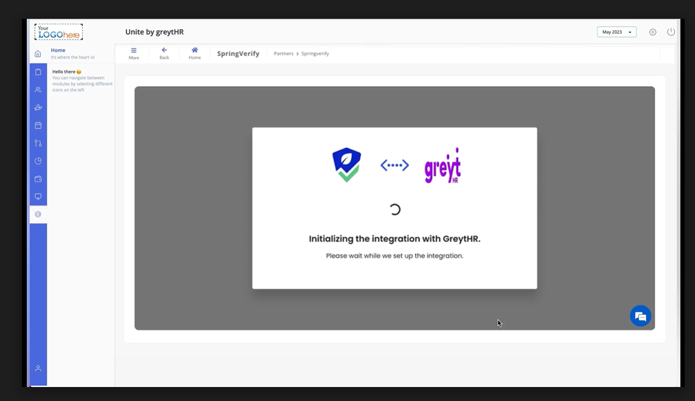Select the highlighted gear icon in sidebar

pos(38,214)
